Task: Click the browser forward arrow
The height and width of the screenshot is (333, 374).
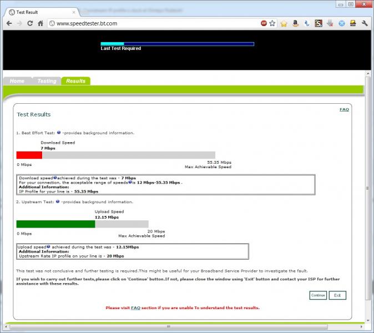Action: click(x=19, y=23)
